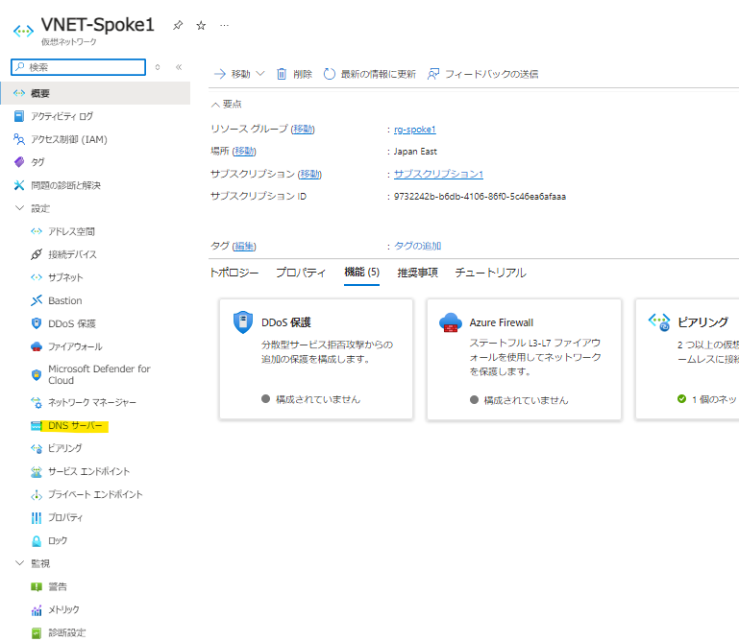Open the Azure Firewall feature card
This screenshot has width=739, height=642.
point(524,359)
